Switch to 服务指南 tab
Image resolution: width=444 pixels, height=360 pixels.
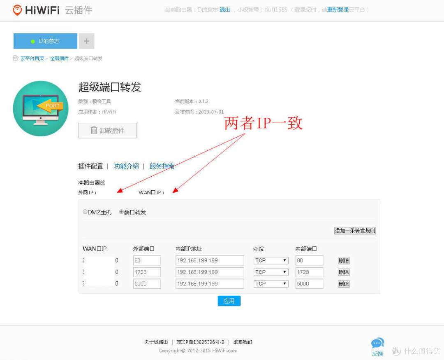[162, 166]
